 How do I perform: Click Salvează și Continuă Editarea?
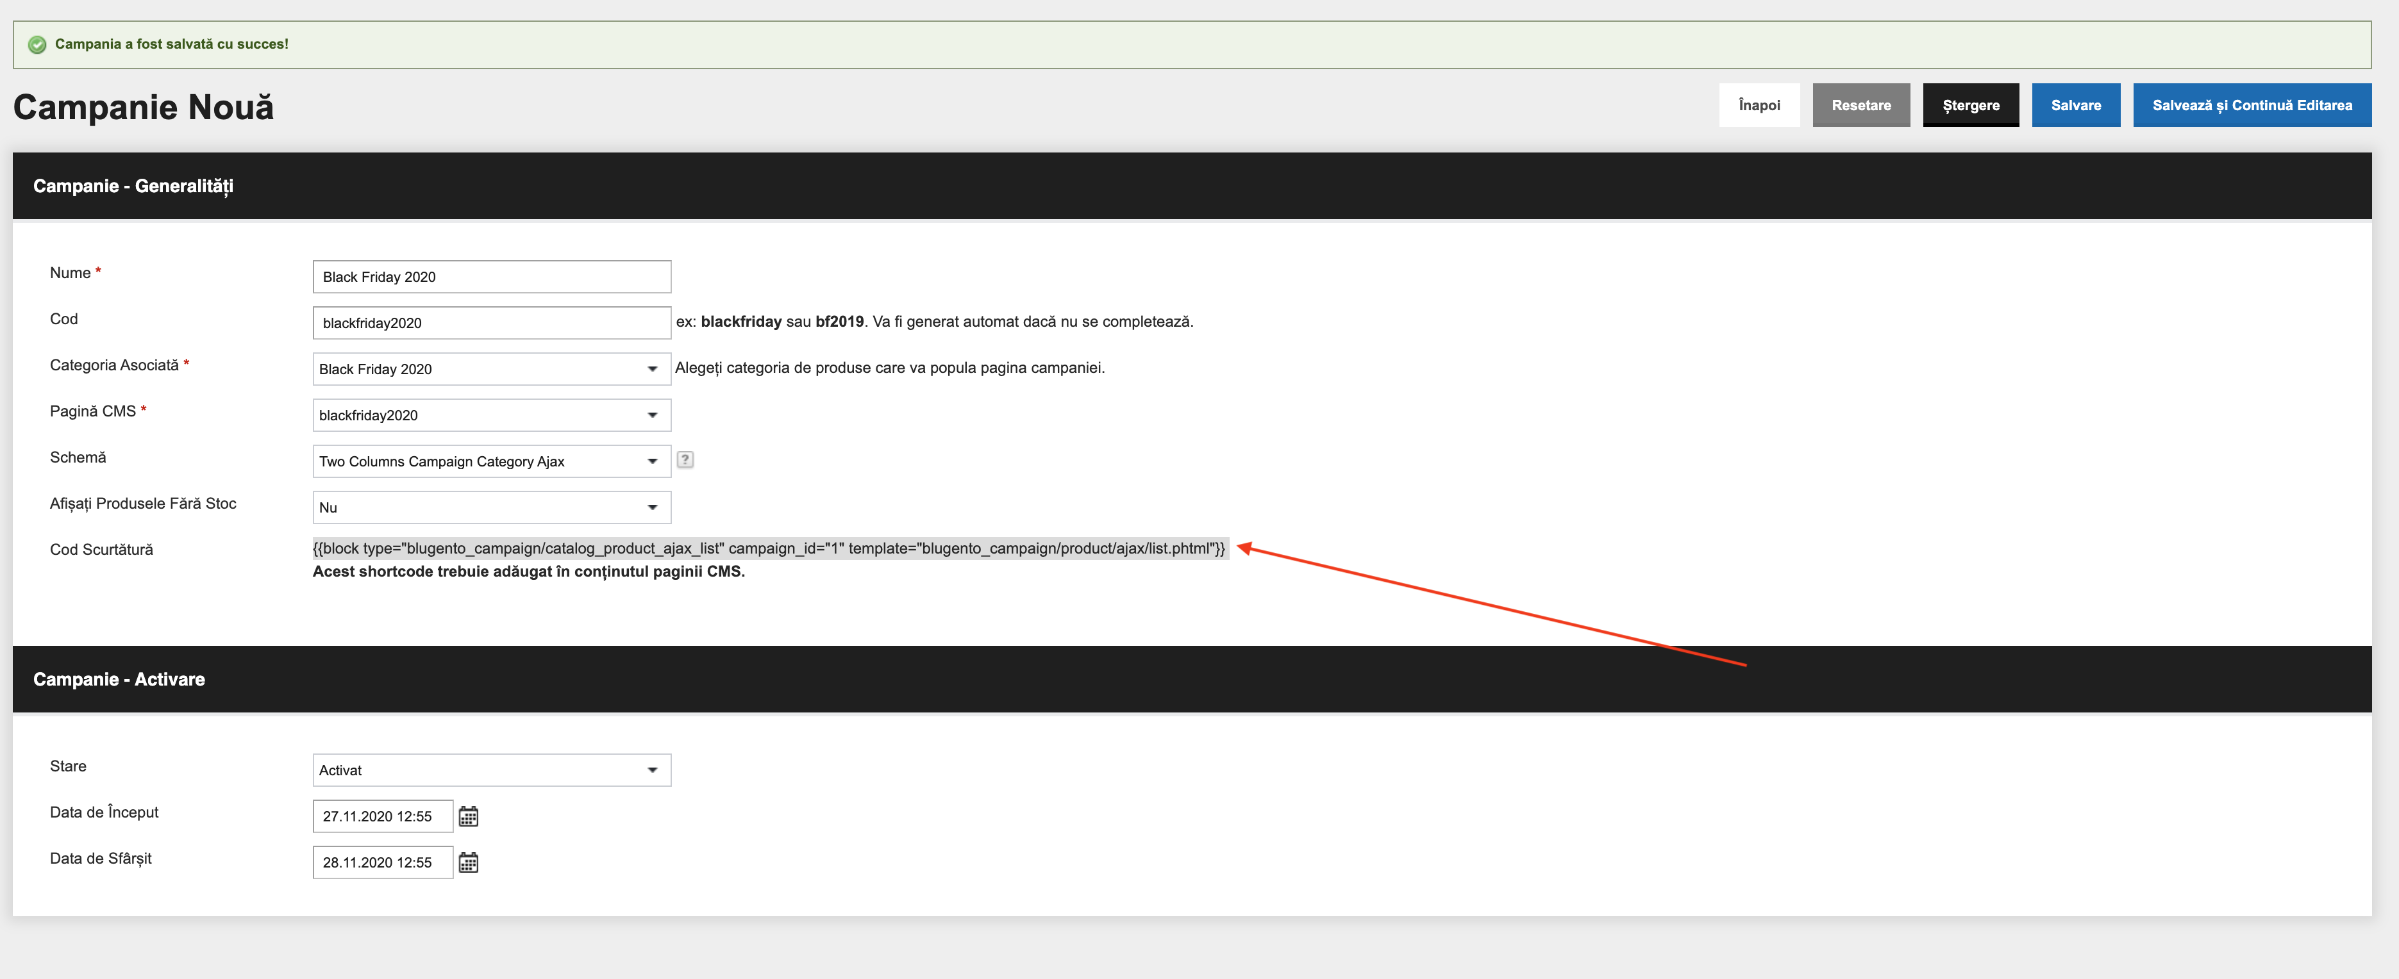pyautogui.click(x=2252, y=105)
